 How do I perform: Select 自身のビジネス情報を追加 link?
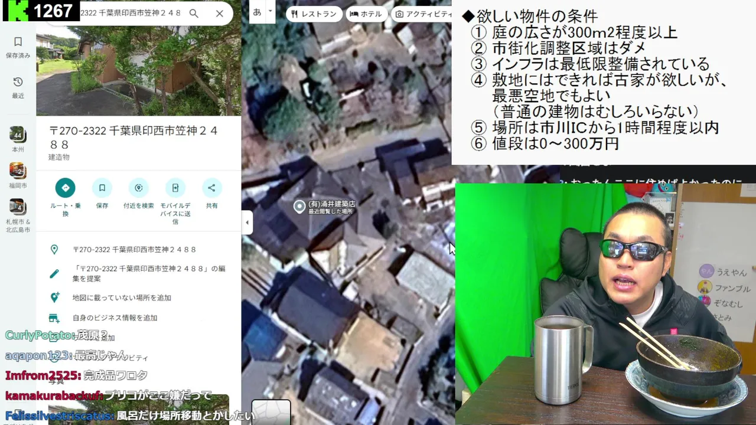point(115,318)
